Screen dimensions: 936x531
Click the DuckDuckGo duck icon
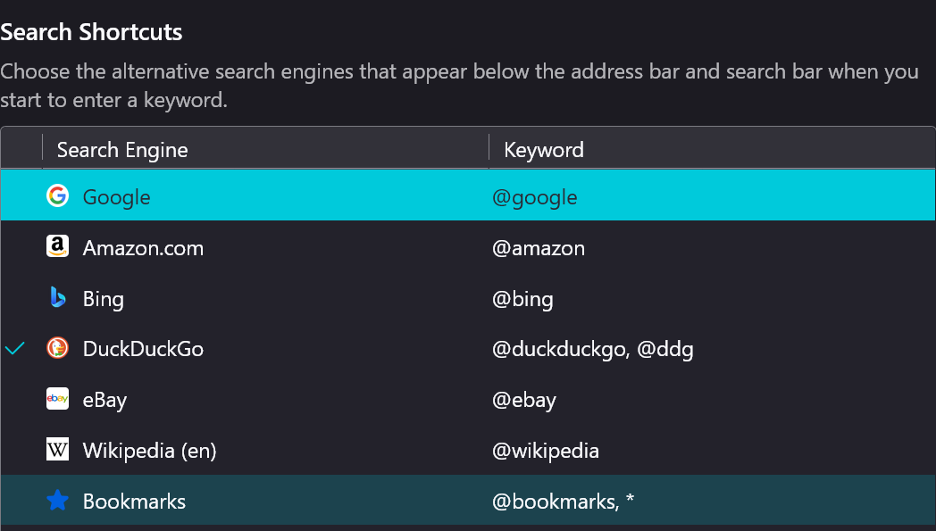pyautogui.click(x=57, y=349)
